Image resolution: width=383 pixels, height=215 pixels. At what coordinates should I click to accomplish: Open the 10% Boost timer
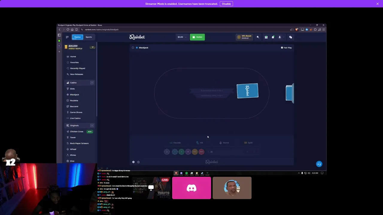click(244, 37)
